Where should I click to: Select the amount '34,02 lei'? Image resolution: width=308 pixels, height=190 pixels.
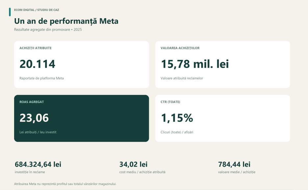[x=133, y=164]
